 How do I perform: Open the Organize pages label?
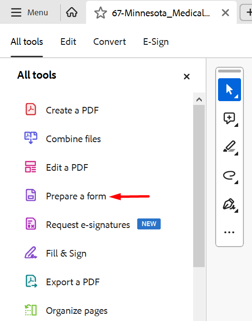[x=77, y=311]
